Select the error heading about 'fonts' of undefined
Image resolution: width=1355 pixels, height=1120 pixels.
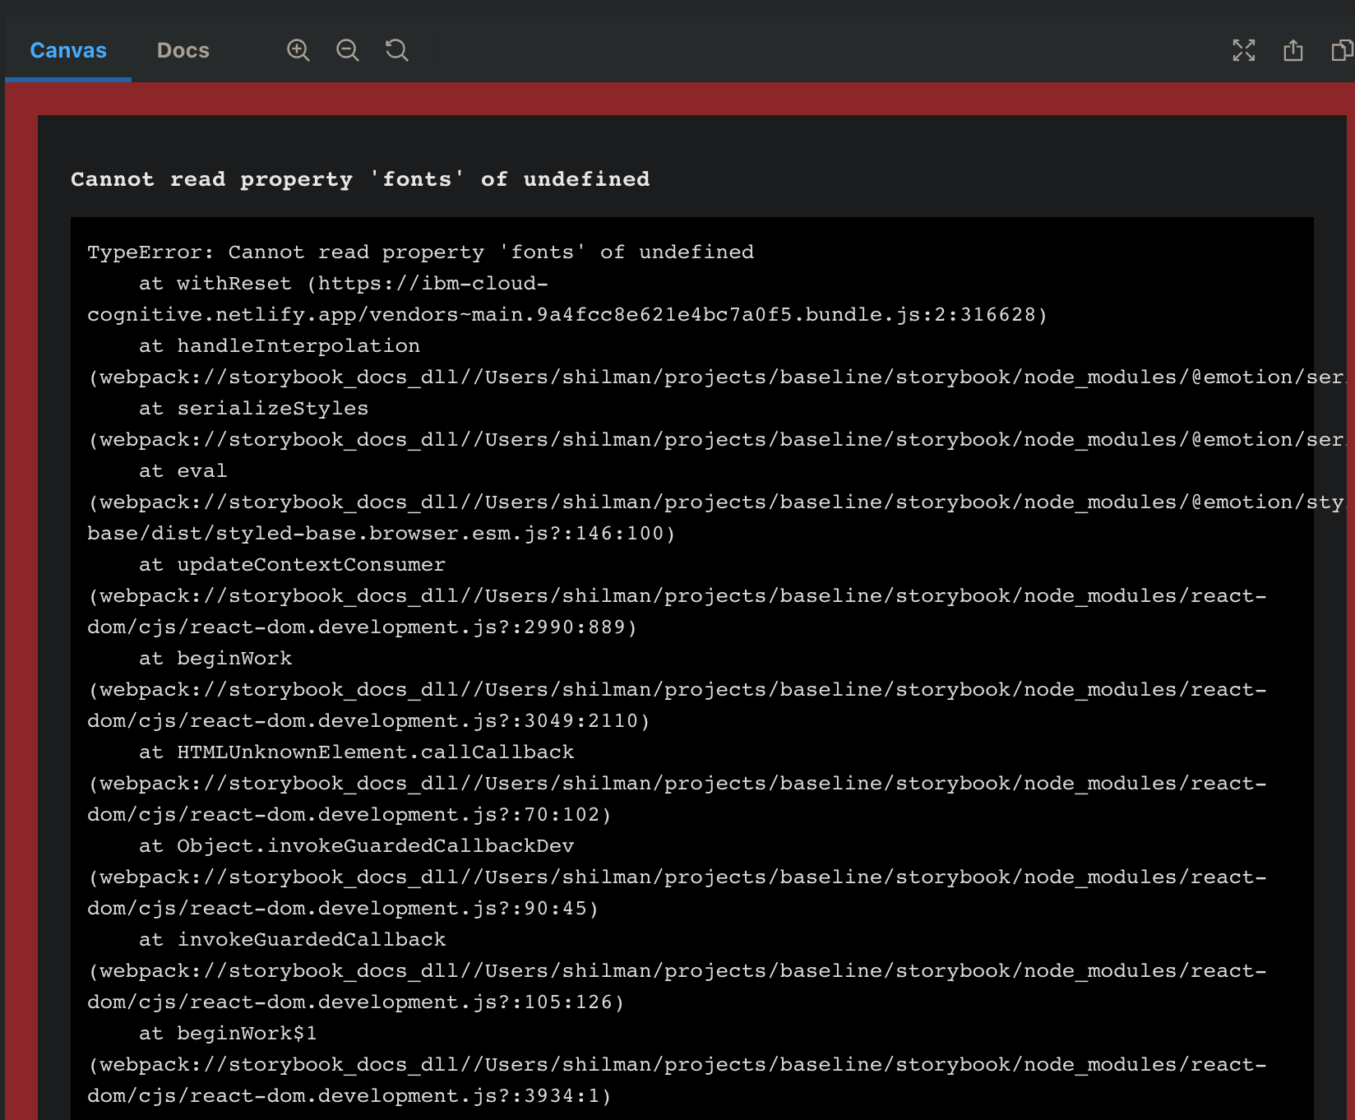point(361,178)
